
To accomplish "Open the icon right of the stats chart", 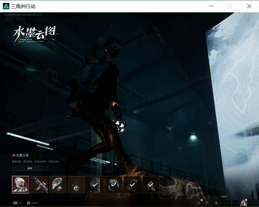I will coord(207,203).
